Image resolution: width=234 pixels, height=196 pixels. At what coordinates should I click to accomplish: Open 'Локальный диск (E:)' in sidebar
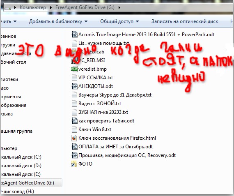pyautogui.click(x=21, y=175)
